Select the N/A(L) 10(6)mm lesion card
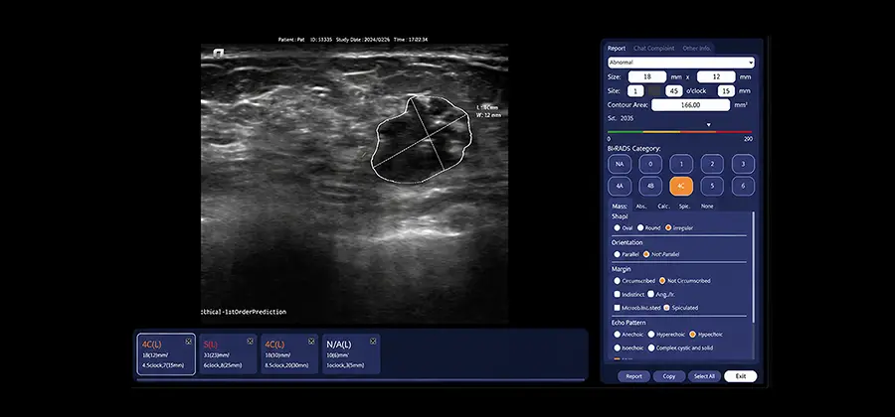The image size is (895, 417). 351,353
